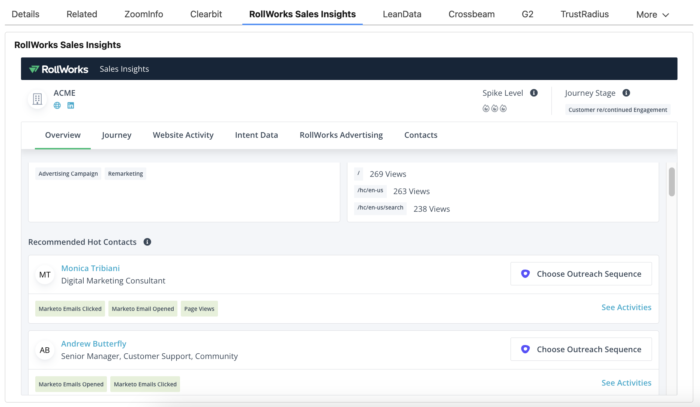
Task: Open the Intent Data tab
Action: pyautogui.click(x=256, y=135)
